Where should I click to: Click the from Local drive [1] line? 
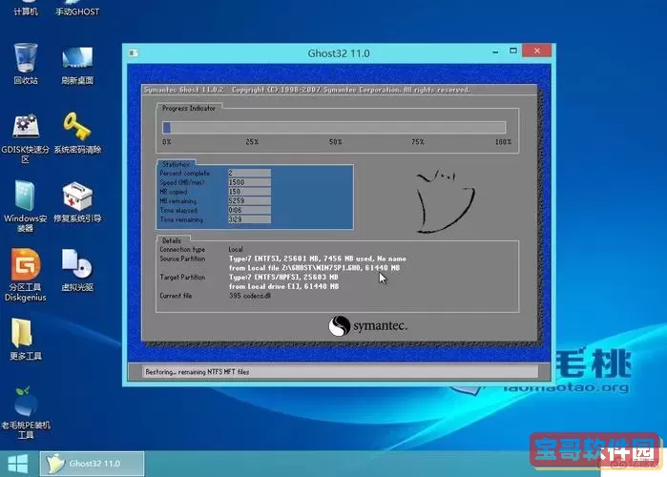[x=283, y=286]
